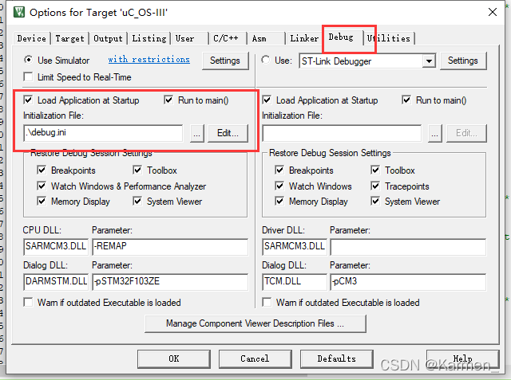Open the Linker tab
The height and width of the screenshot is (380, 511).
tap(304, 38)
